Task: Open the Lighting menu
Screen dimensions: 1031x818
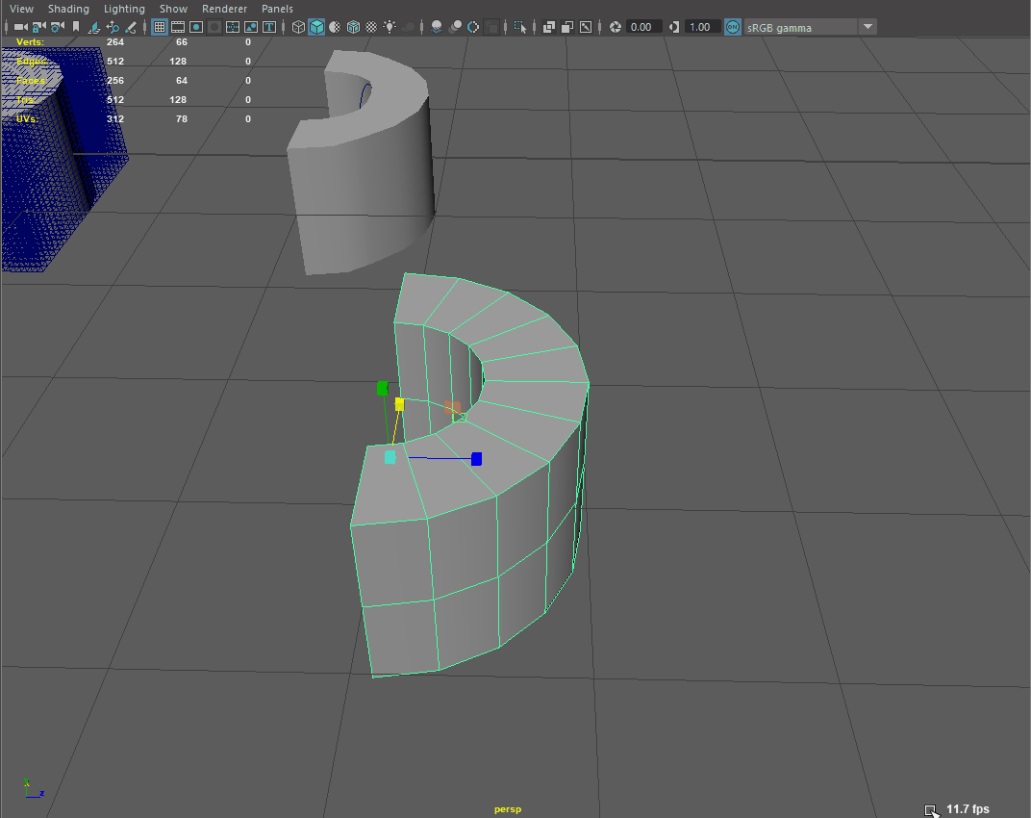Action: 124,9
